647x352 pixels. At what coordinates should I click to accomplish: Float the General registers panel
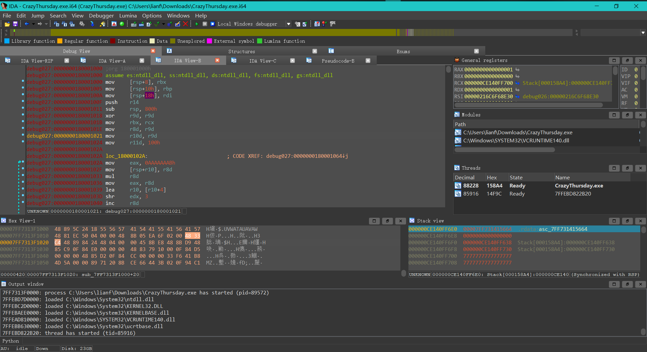pos(627,61)
